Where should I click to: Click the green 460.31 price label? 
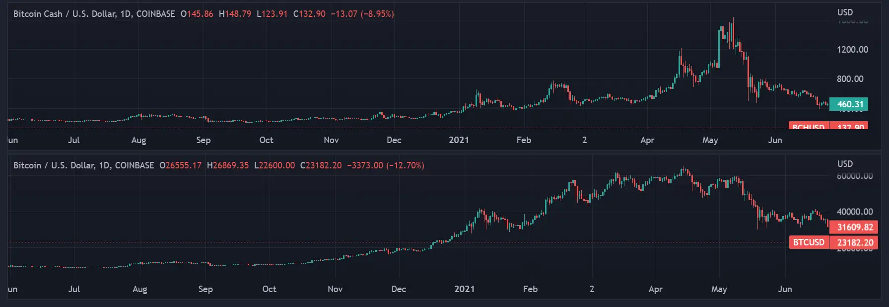pos(849,104)
